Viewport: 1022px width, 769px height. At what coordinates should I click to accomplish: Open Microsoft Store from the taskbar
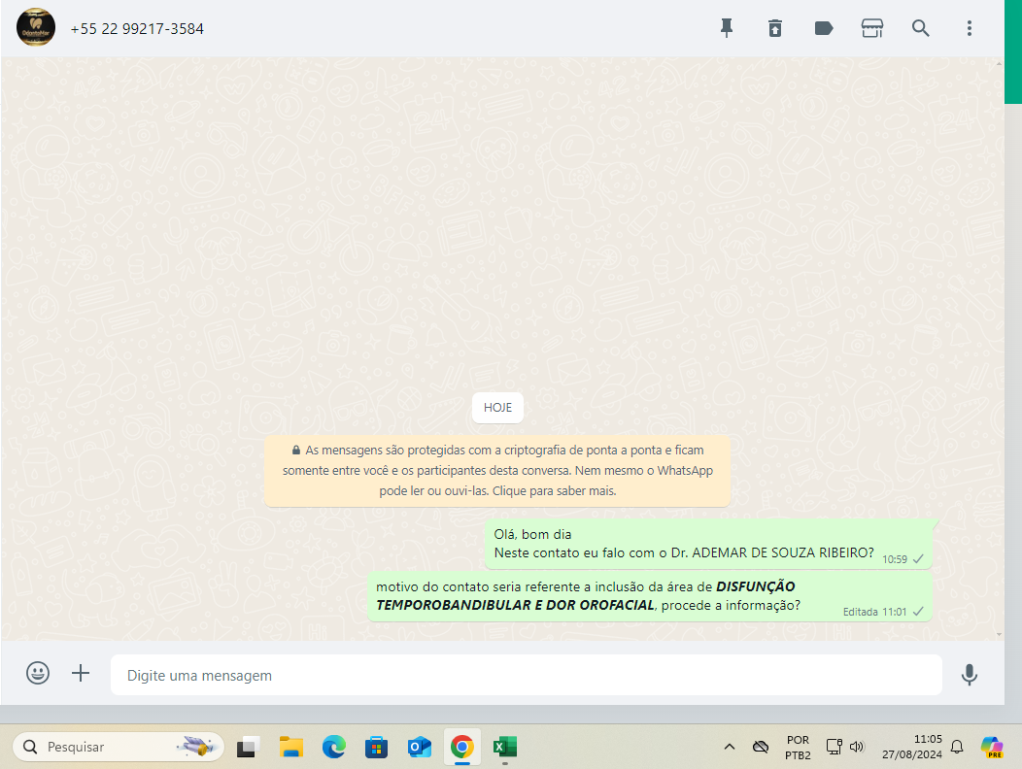click(376, 747)
